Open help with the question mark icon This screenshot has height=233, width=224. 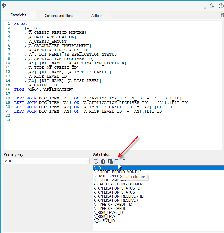point(221,6)
